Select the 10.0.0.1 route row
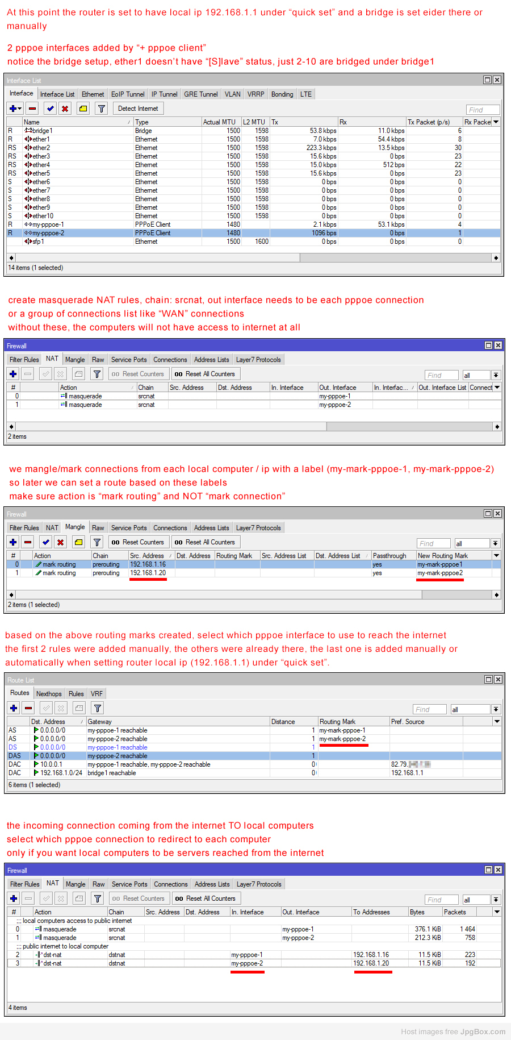The width and height of the screenshot is (511, 1040). tap(254, 764)
